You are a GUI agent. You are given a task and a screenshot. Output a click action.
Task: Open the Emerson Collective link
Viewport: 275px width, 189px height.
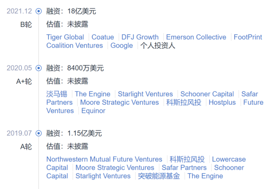point(196,37)
